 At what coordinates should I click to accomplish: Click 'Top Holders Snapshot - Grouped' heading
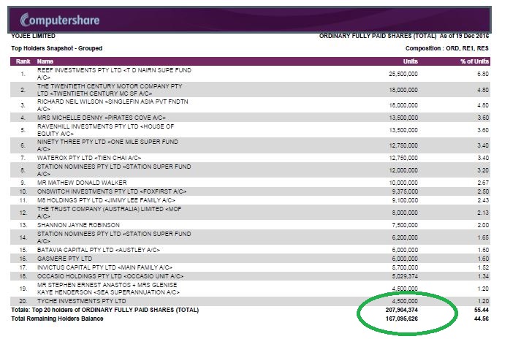pyautogui.click(x=57, y=48)
